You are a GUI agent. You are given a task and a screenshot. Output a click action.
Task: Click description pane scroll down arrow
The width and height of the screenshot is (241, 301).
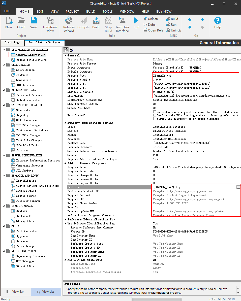click(238, 293)
